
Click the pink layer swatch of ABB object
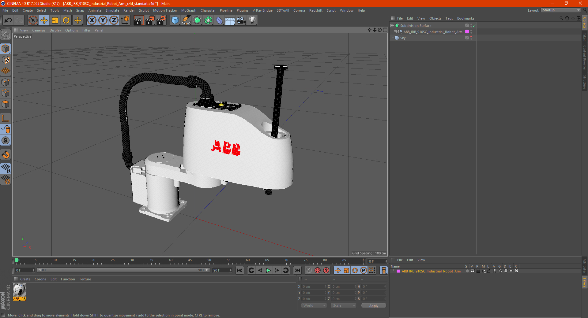pos(467,31)
